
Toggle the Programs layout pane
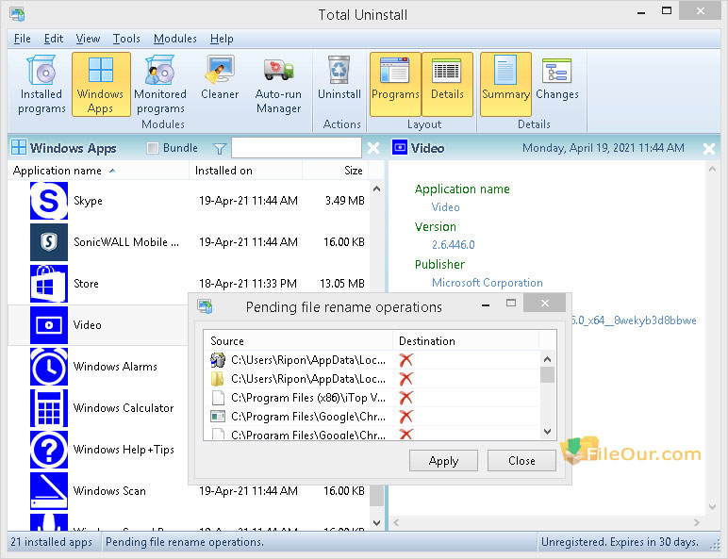click(395, 84)
